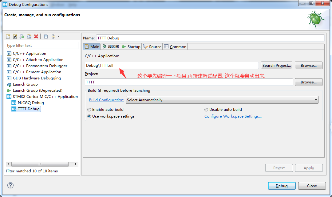Image resolution: width=332 pixels, height=197 pixels.
Task: Open the Build Configuration dropdown
Action: click(315, 100)
